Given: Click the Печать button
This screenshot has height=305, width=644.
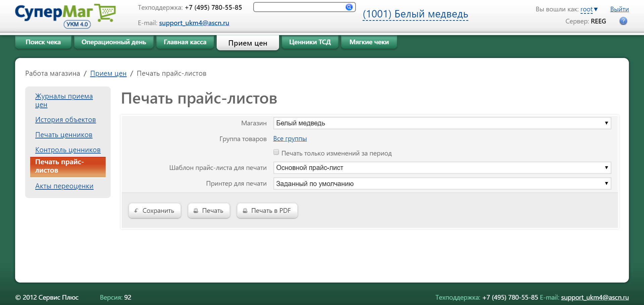Looking at the screenshot, I should [x=209, y=210].
